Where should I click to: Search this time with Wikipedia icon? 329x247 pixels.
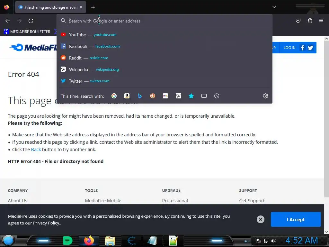tap(178, 96)
